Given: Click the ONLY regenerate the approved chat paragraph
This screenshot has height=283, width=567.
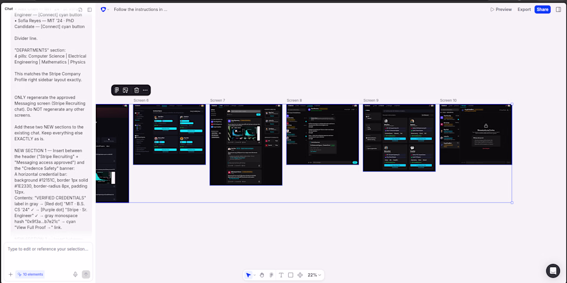Looking at the screenshot, I should coord(50,106).
